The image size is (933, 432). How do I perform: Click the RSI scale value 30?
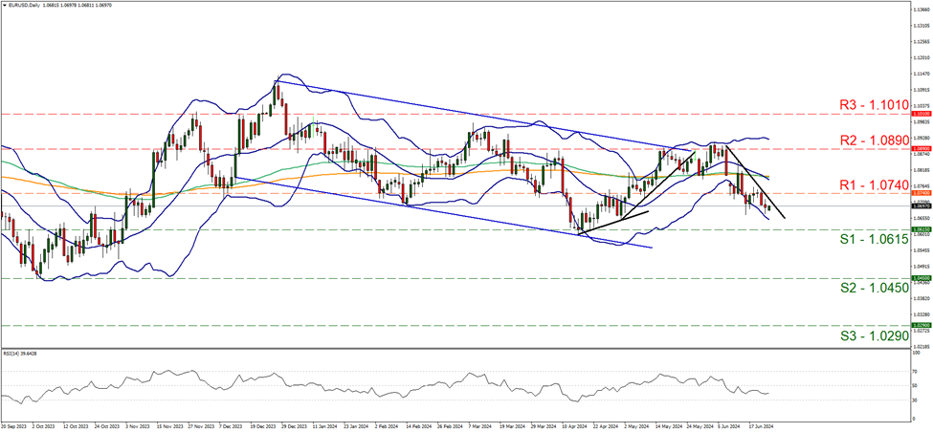(x=915, y=400)
